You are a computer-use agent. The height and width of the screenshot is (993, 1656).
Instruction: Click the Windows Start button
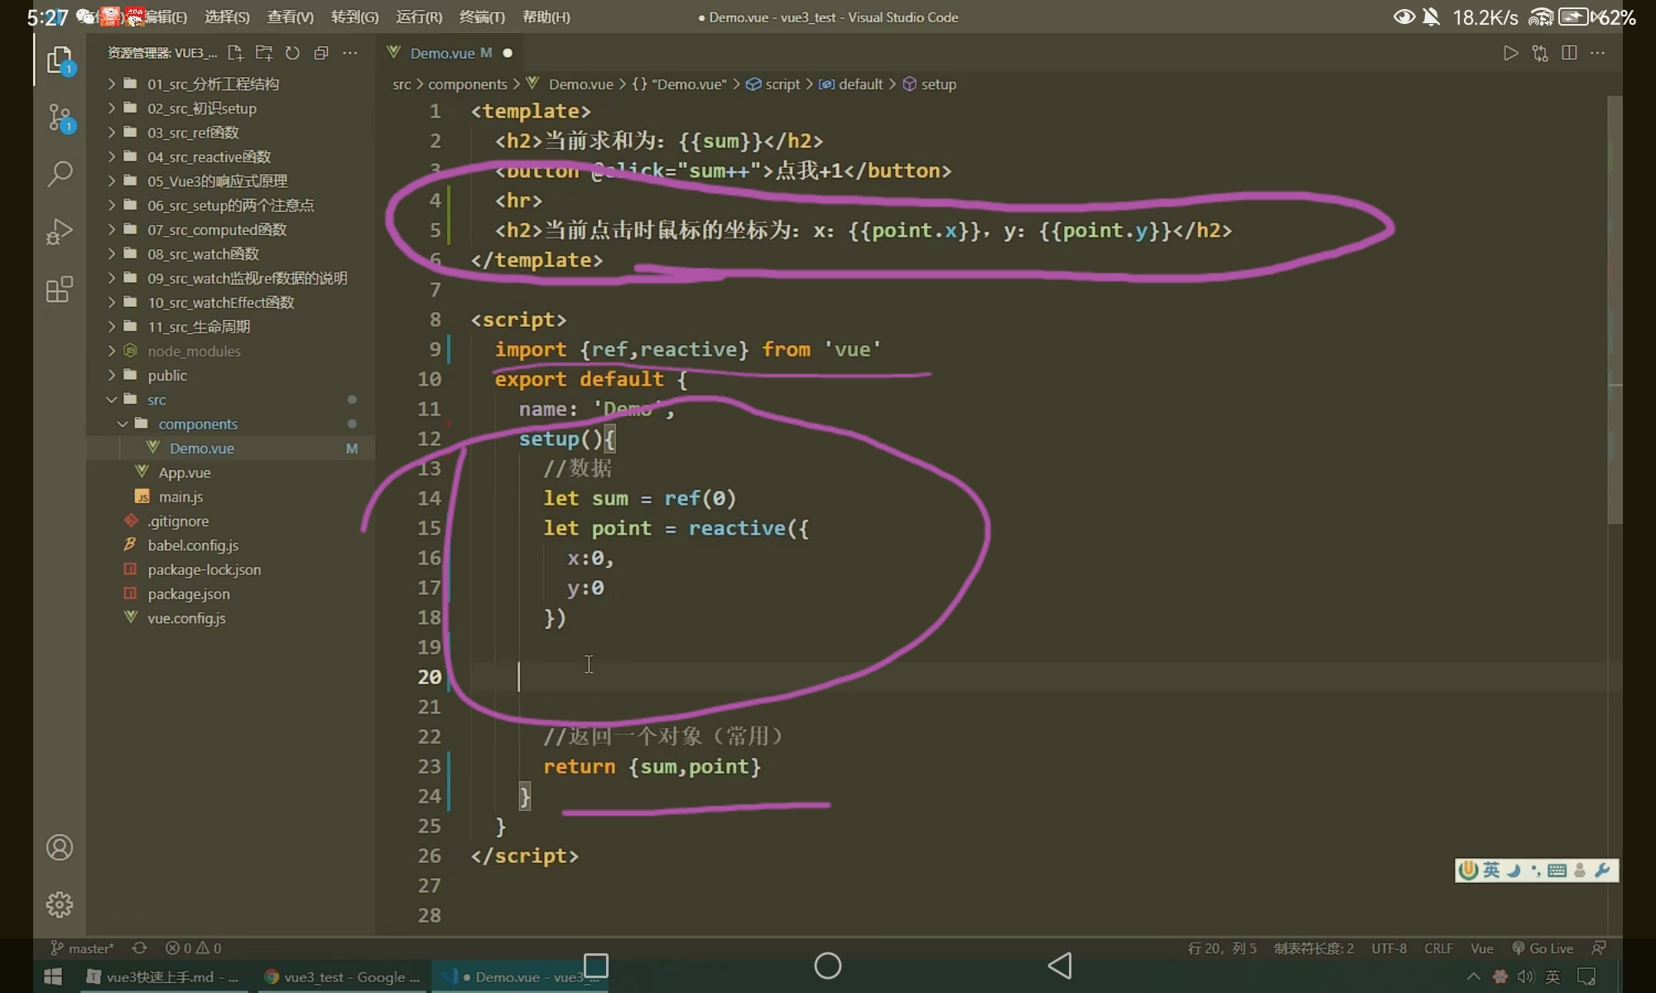click(53, 976)
